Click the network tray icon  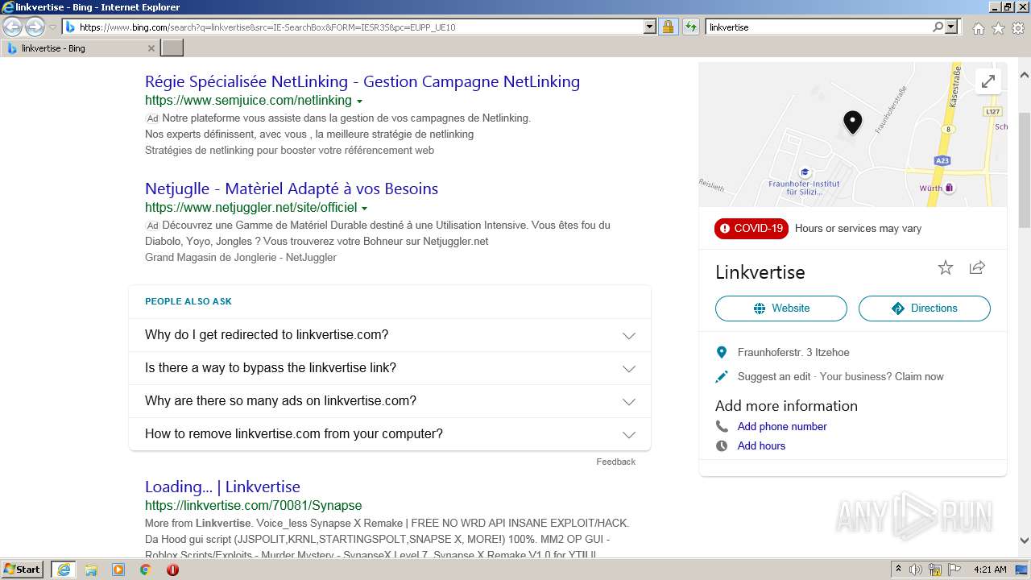(x=935, y=570)
